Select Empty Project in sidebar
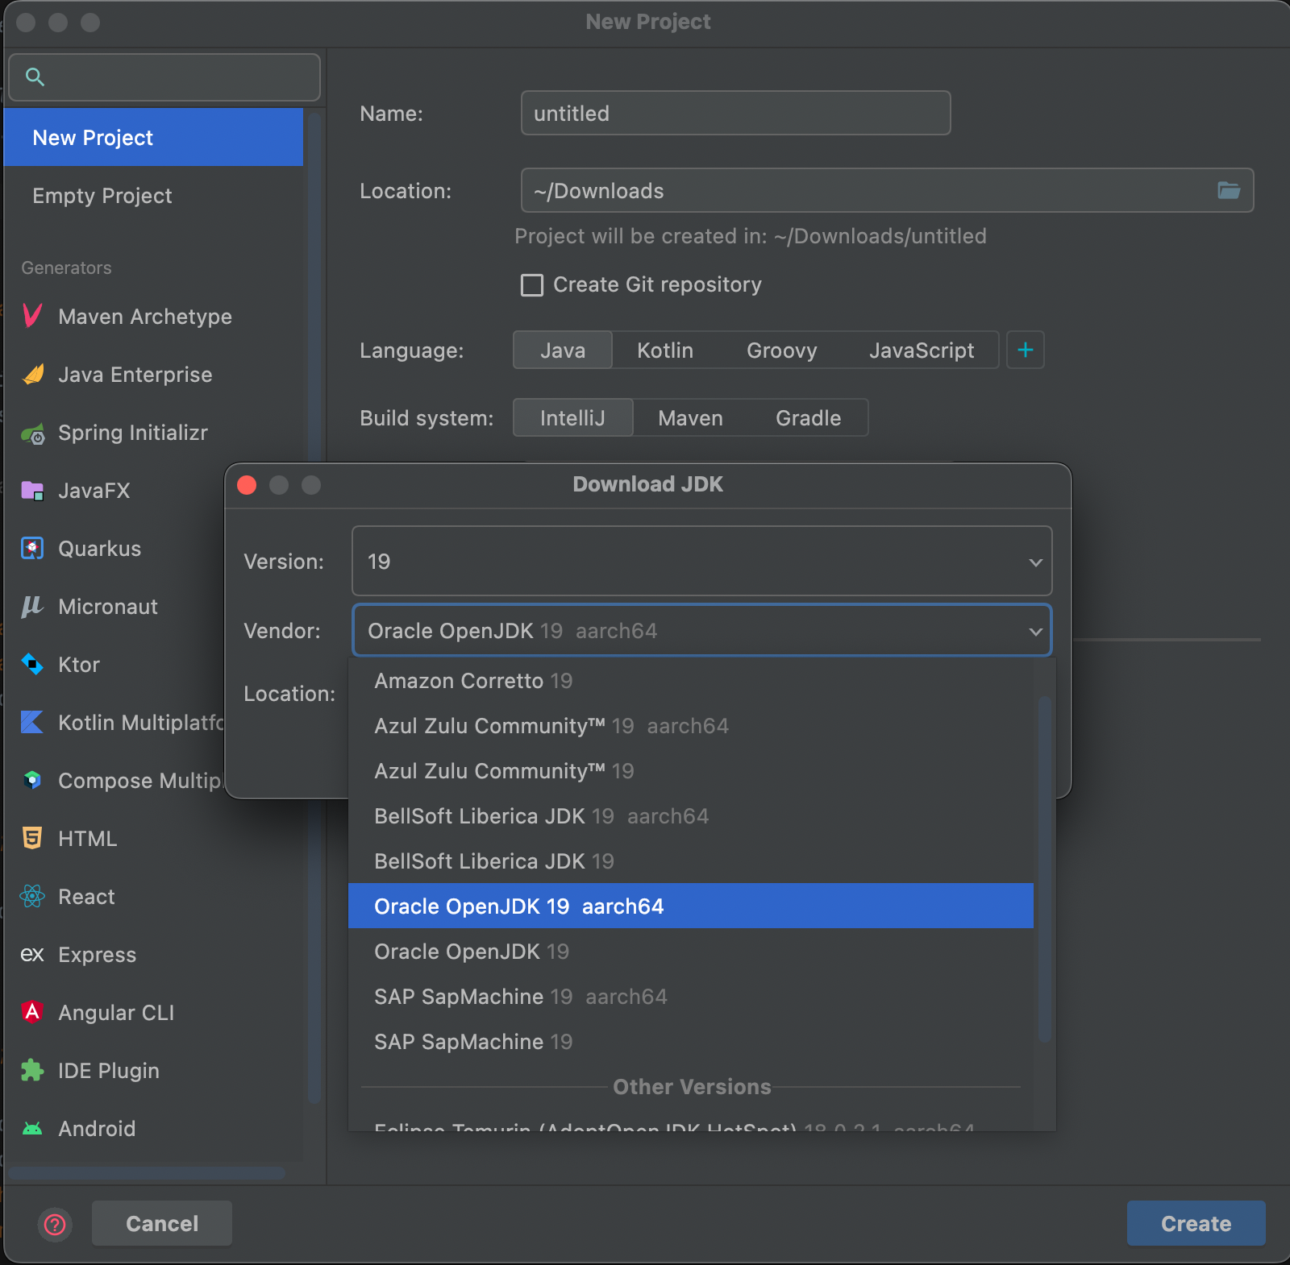Viewport: 1290px width, 1265px height. click(153, 196)
